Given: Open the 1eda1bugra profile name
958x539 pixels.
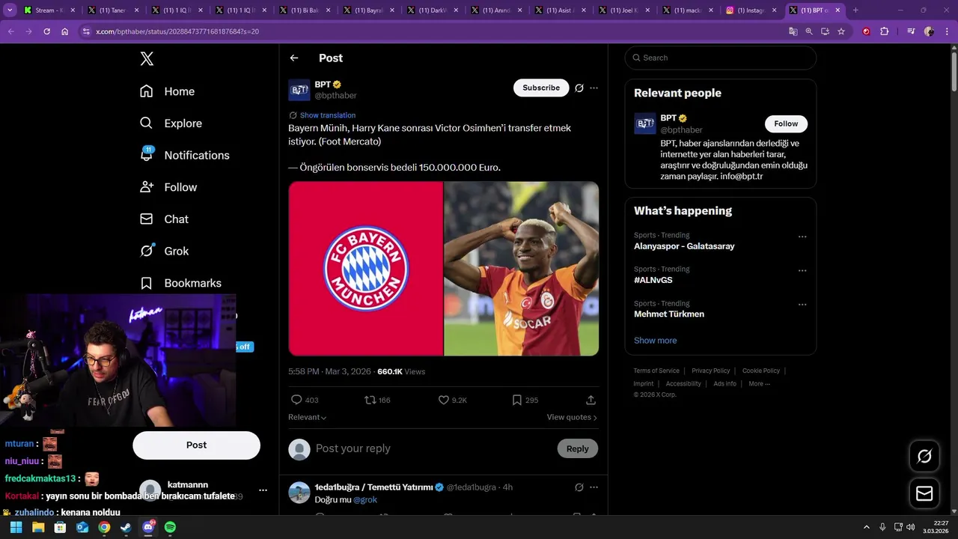Looking at the screenshot, I should pyautogui.click(x=373, y=487).
